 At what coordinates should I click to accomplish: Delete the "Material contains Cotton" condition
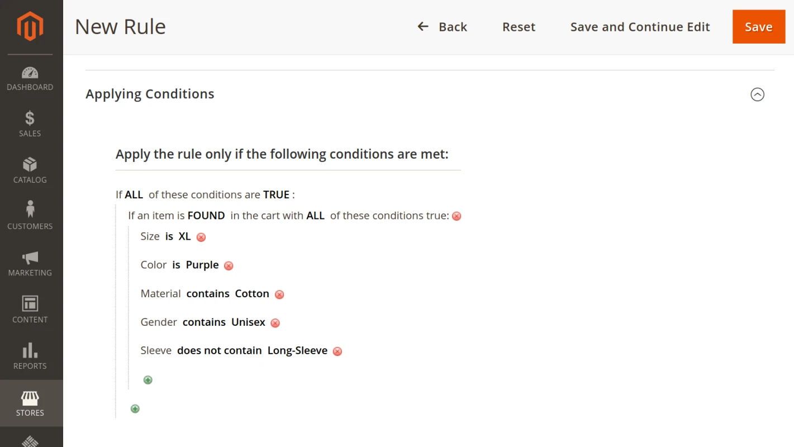click(279, 294)
